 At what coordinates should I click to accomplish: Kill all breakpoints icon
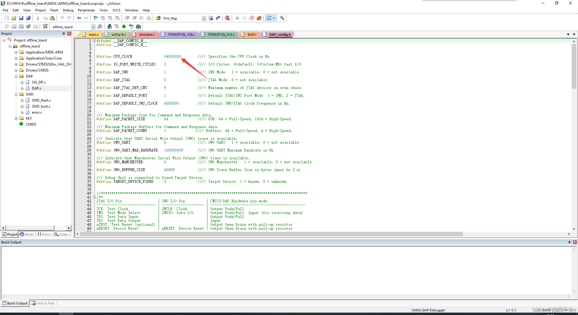[259, 18]
